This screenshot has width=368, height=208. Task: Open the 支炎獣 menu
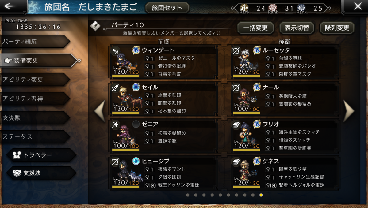click(35, 118)
